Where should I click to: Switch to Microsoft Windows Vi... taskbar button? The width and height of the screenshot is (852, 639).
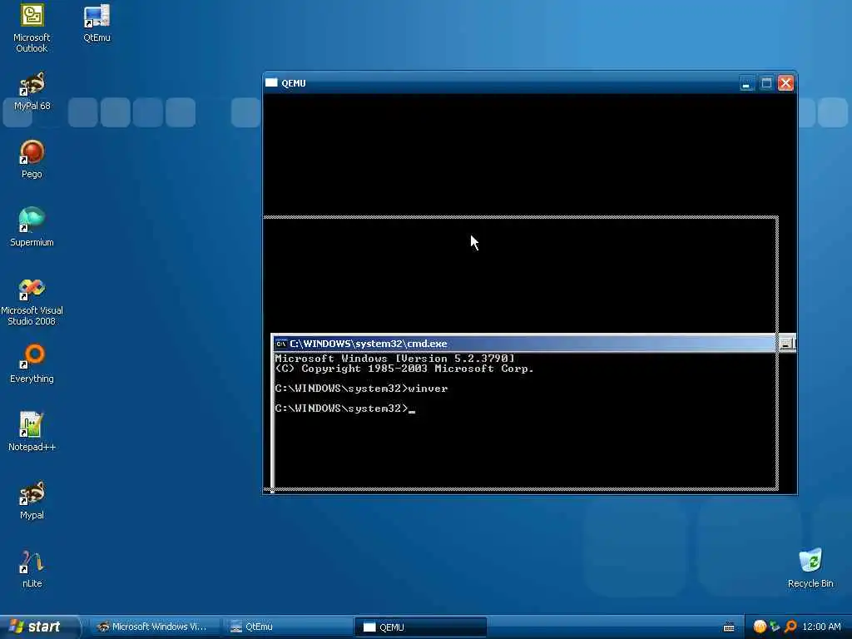point(154,627)
